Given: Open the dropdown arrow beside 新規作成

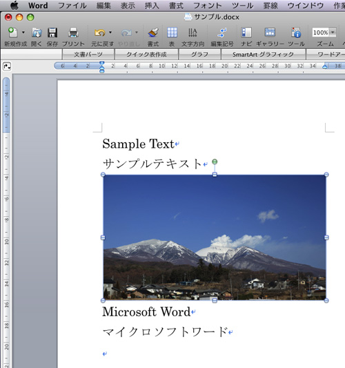Looking at the screenshot, I should [x=23, y=32].
